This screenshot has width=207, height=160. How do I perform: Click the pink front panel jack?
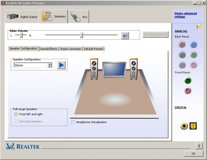[188, 90]
